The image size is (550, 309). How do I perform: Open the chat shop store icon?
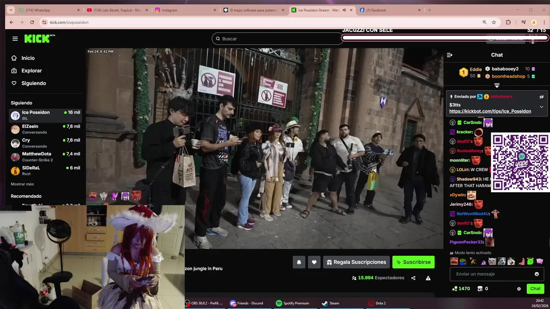click(x=480, y=289)
